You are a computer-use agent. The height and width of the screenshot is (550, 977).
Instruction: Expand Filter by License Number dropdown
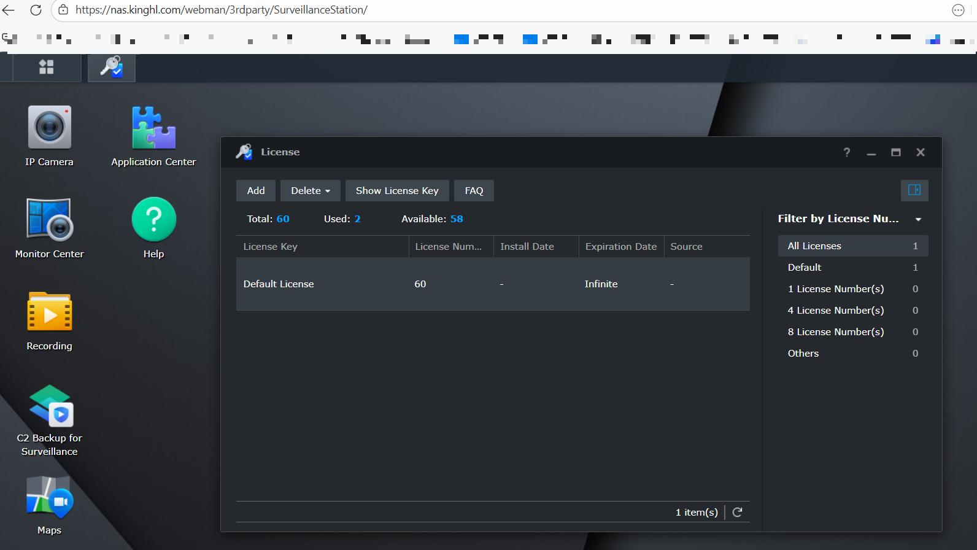(918, 219)
